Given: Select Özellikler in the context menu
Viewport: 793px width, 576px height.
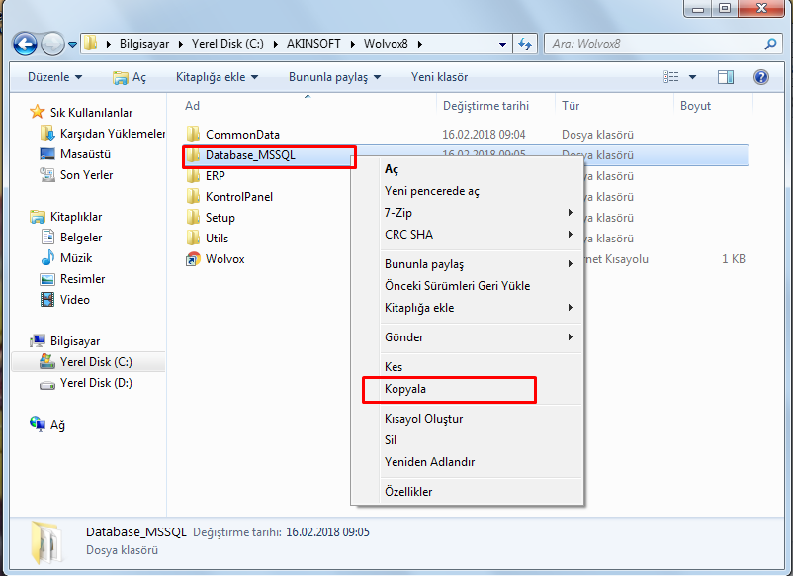Looking at the screenshot, I should click(x=408, y=492).
